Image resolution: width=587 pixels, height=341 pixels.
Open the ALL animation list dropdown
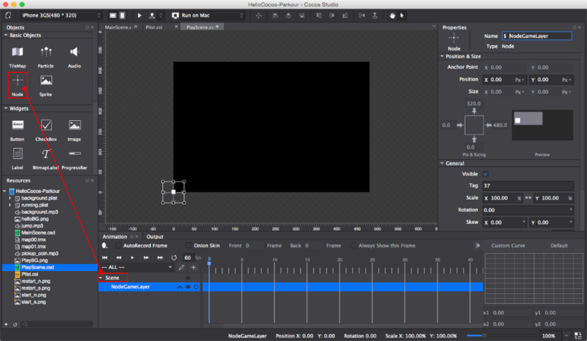[136, 267]
